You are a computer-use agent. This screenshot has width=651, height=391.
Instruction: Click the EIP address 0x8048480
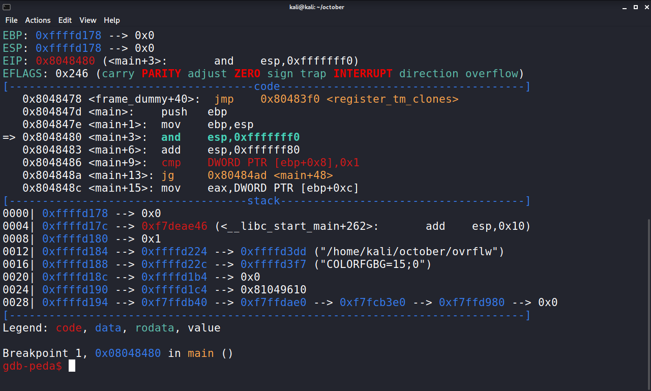pos(65,61)
